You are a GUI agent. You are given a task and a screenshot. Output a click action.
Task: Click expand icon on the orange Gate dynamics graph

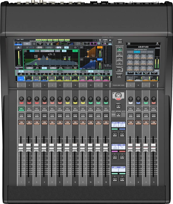pos(82,48)
